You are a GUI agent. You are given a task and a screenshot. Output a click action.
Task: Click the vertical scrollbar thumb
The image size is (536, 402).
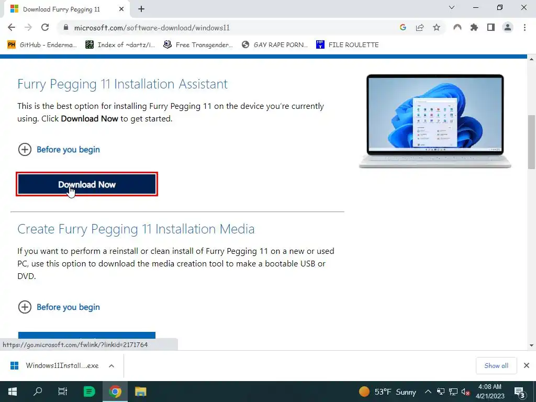pos(532,142)
